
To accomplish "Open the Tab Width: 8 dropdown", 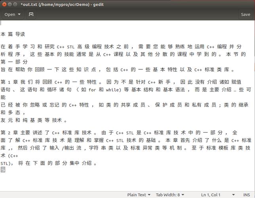I will (170, 195).
